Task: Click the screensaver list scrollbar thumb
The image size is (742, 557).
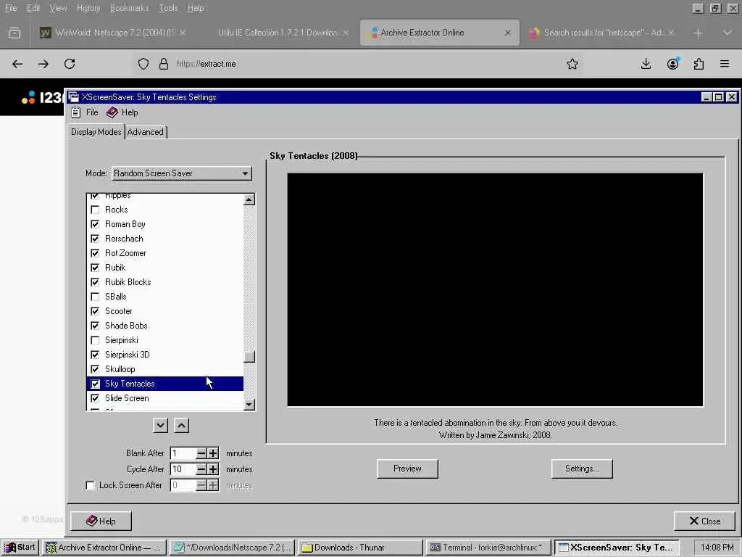Action: [249, 356]
